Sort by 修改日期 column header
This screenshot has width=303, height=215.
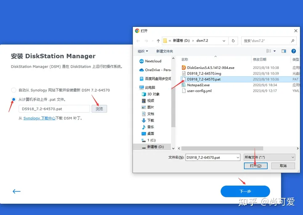click(x=260, y=59)
